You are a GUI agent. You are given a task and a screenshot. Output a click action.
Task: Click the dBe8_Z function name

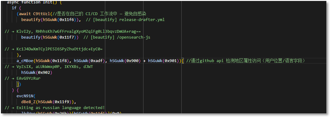click(x=29, y=102)
